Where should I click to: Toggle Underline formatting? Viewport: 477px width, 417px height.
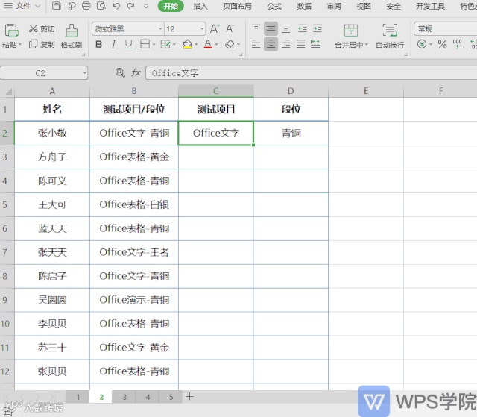click(x=128, y=45)
